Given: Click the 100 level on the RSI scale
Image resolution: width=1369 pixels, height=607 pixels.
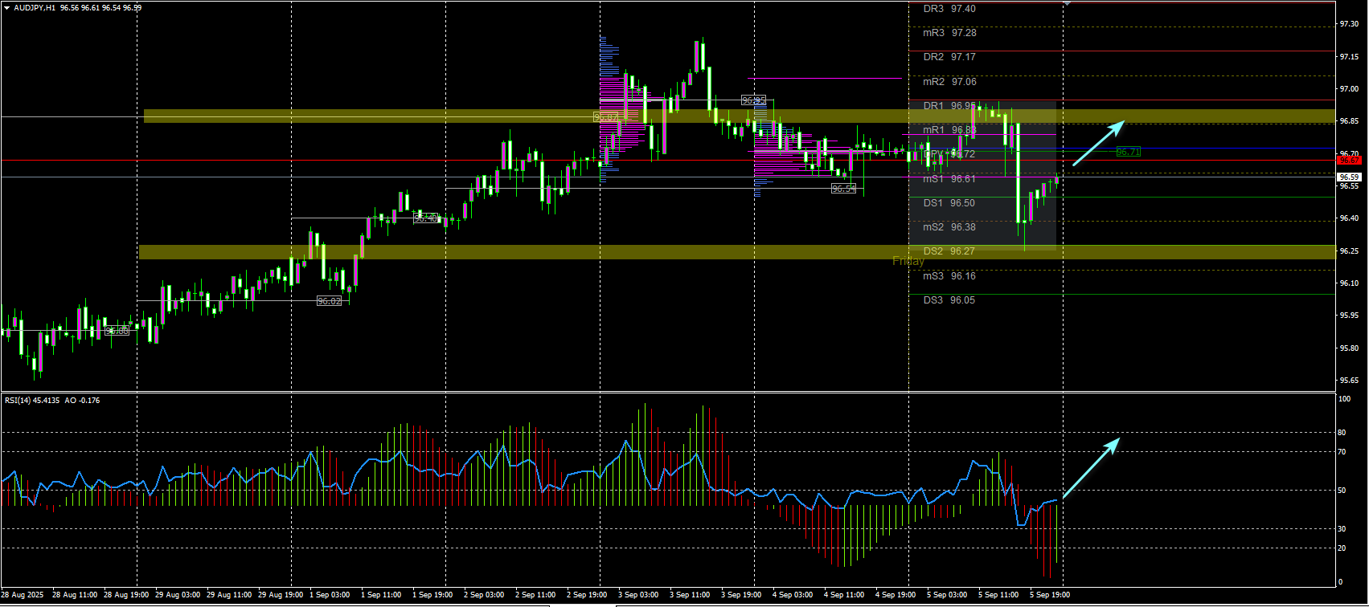Looking at the screenshot, I should [1344, 399].
